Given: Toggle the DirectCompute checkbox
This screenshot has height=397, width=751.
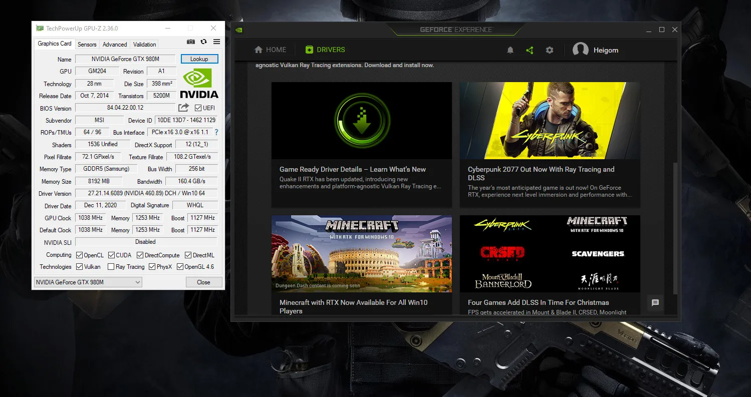Looking at the screenshot, I should click(140, 255).
